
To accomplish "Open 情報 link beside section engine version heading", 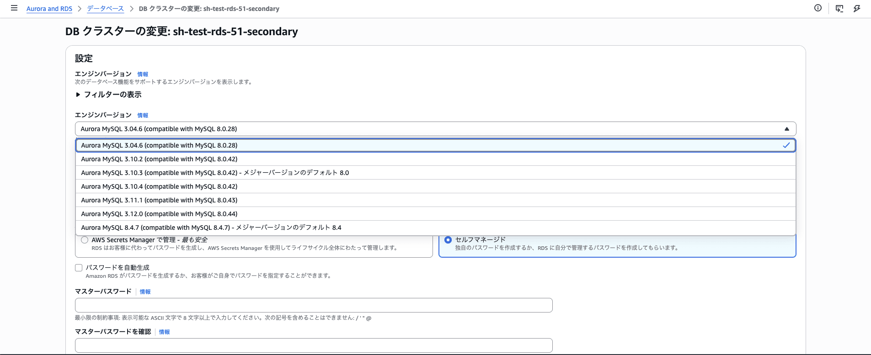I will click(143, 74).
